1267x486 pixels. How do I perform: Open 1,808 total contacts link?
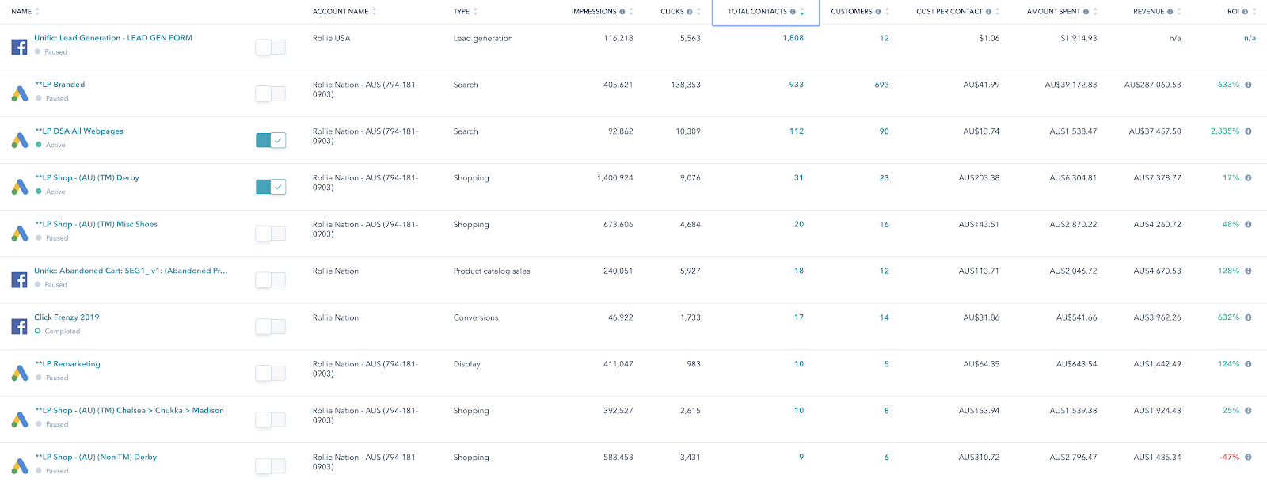click(x=793, y=38)
